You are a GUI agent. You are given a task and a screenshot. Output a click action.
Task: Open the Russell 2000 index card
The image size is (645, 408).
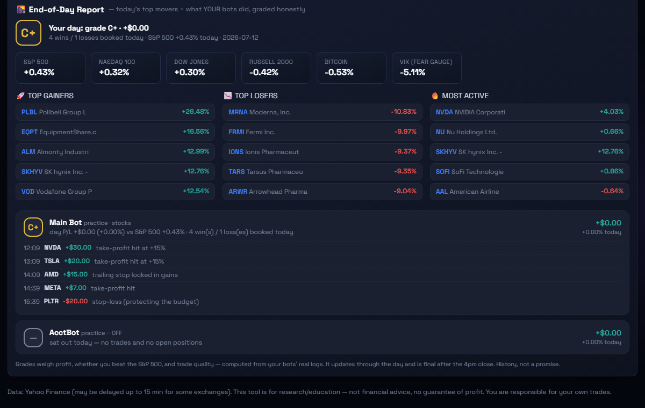point(276,68)
